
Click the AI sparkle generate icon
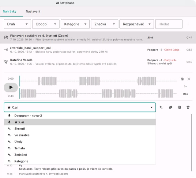pyautogui.click(x=161, y=107)
